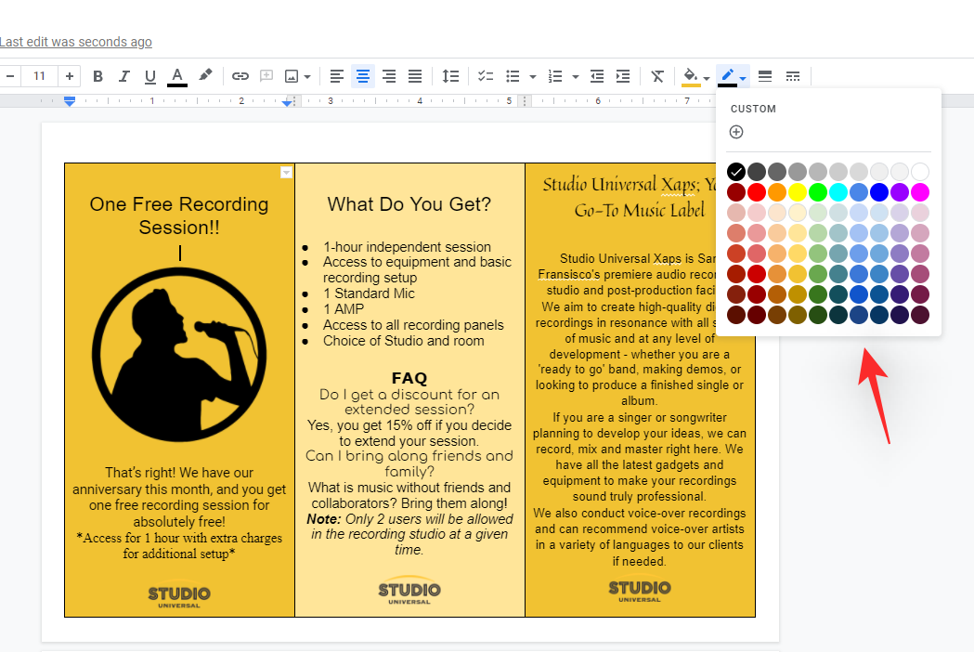Image resolution: width=974 pixels, height=652 pixels.
Task: Click the font size field showing 11
Action: tap(39, 76)
